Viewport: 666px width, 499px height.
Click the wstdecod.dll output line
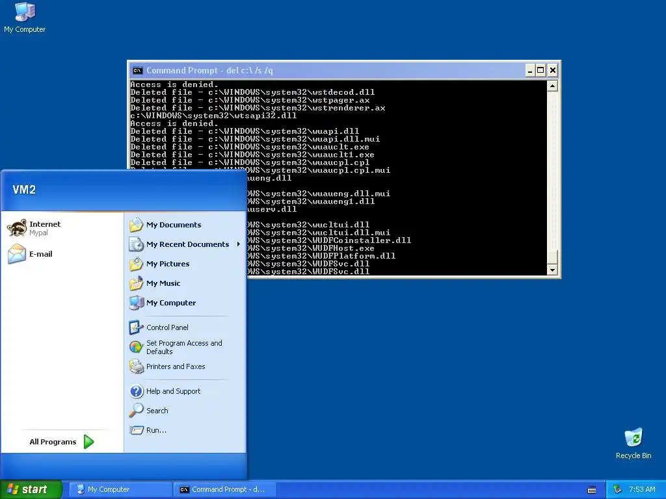click(252, 92)
